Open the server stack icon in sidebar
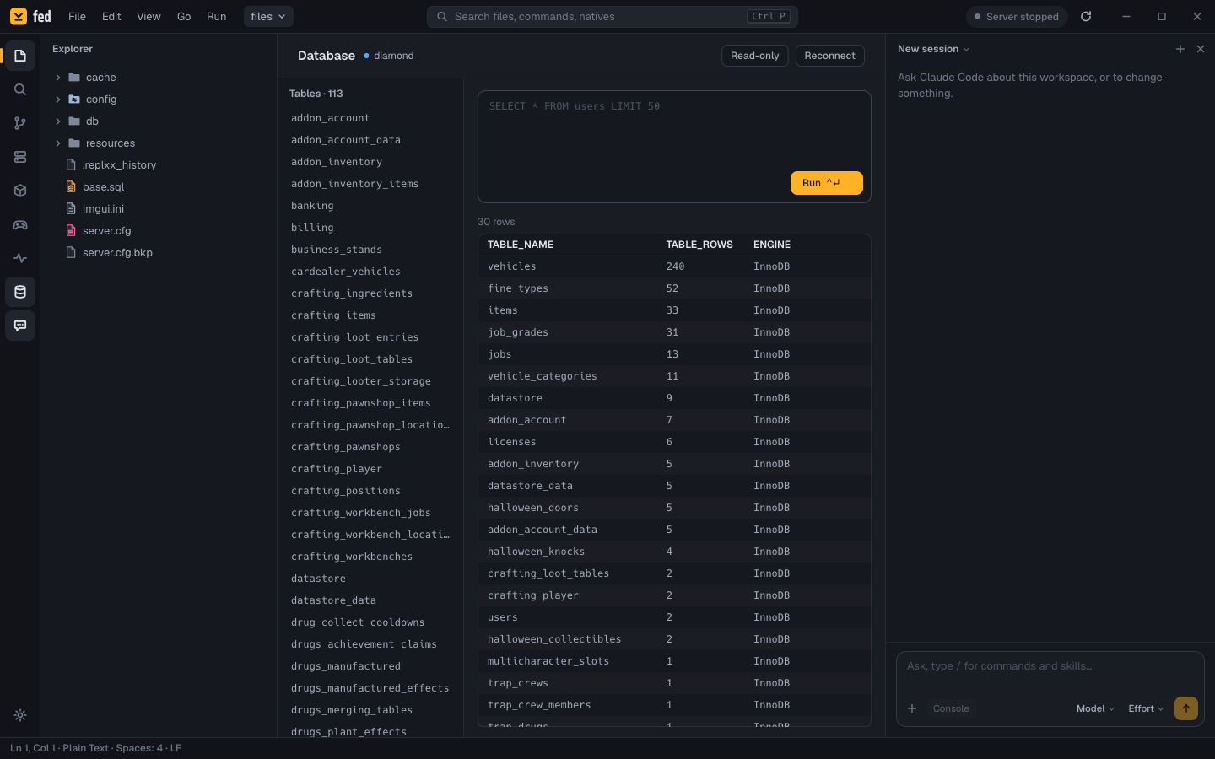The image size is (1215, 759). click(20, 157)
